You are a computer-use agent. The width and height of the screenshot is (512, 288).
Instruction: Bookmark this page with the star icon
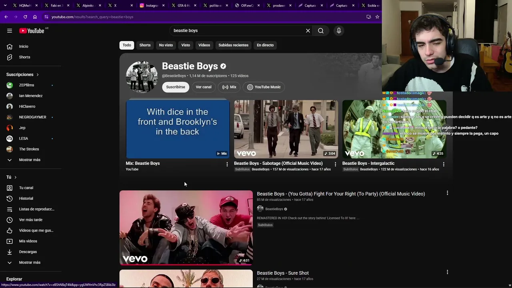point(377,17)
